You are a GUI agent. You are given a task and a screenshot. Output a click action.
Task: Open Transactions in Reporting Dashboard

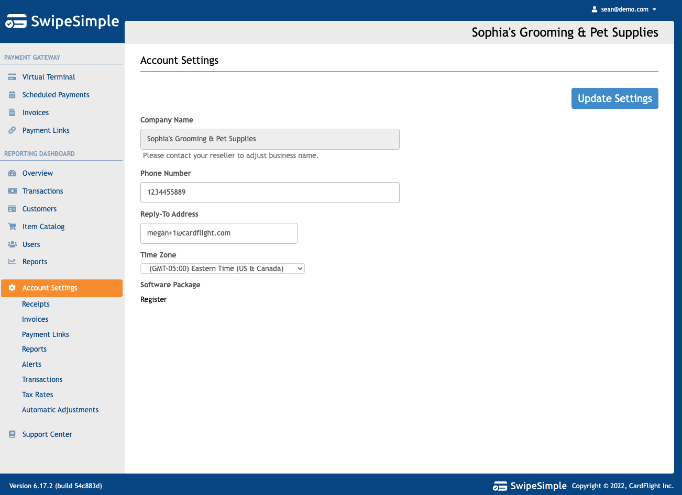coord(43,191)
